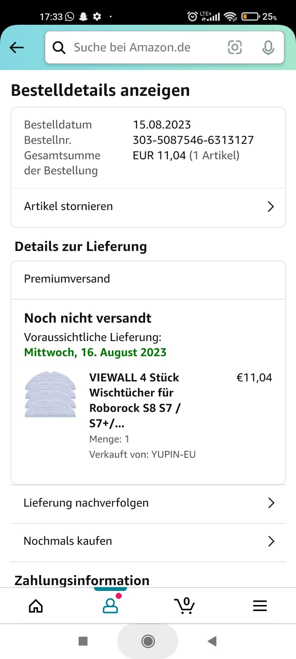Open the camera scan search icon
Image resolution: width=296 pixels, height=659 pixels.
click(235, 48)
